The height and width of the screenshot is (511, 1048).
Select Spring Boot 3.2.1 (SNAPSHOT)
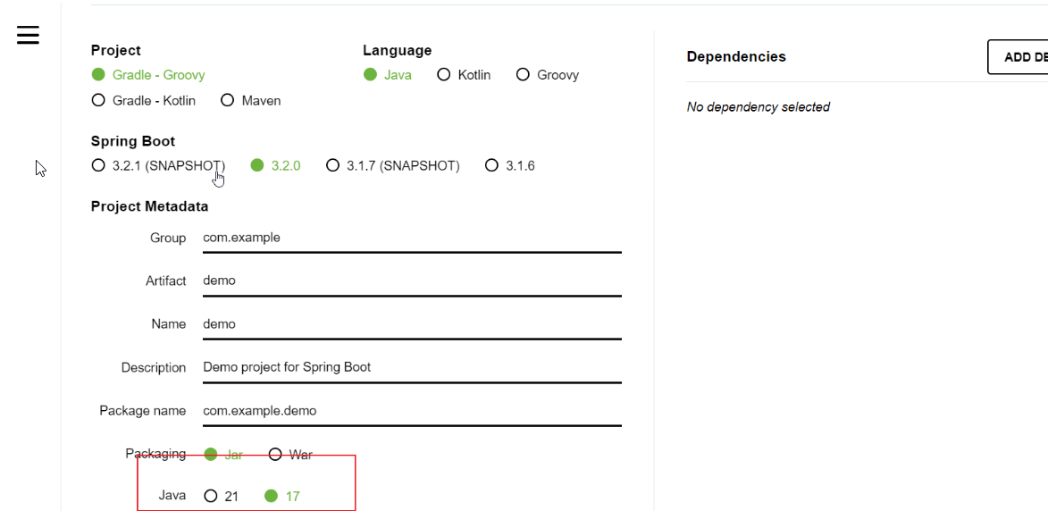[x=158, y=165]
